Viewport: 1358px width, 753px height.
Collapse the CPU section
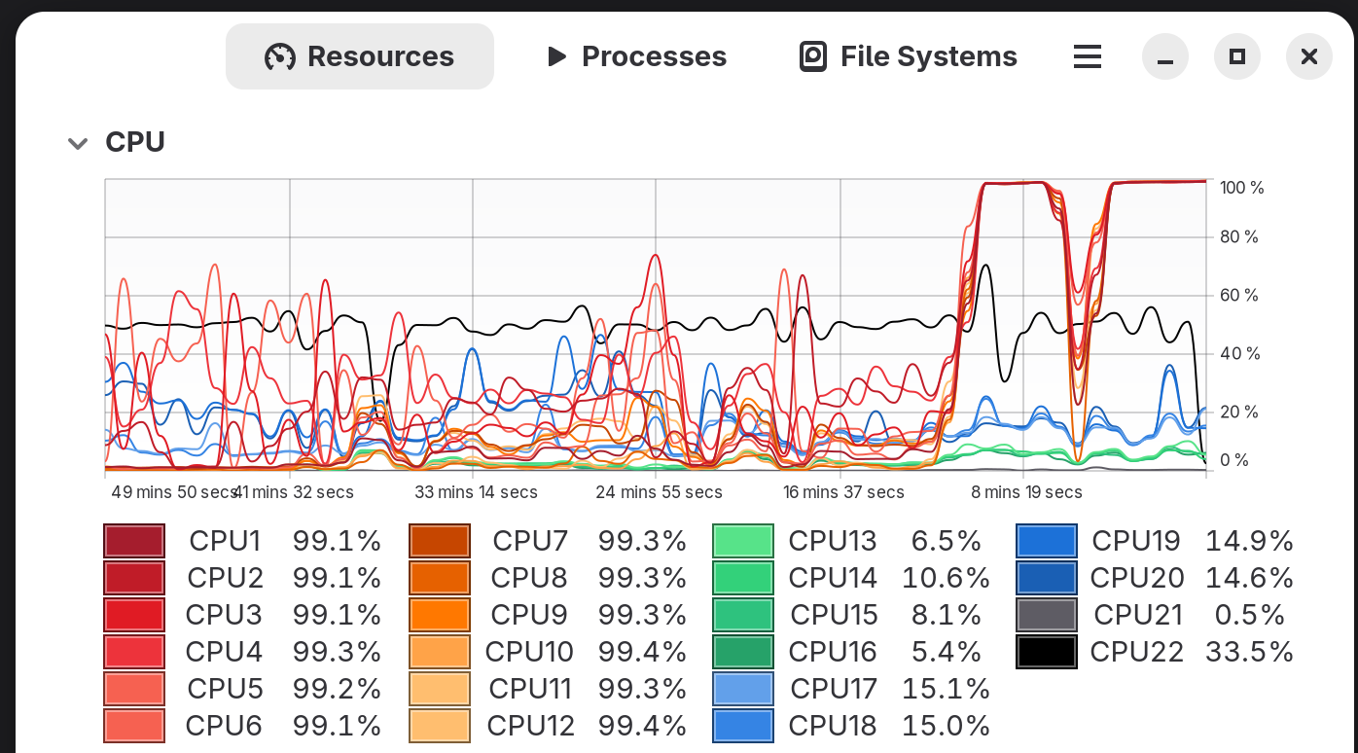pyautogui.click(x=77, y=143)
